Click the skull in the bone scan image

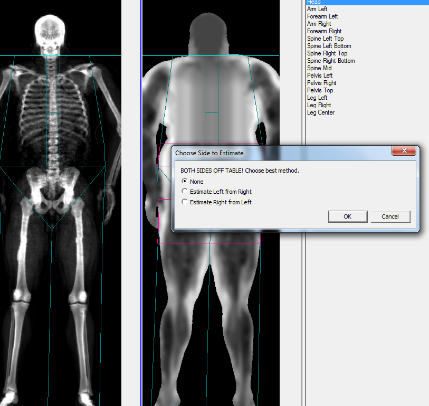click(x=50, y=33)
